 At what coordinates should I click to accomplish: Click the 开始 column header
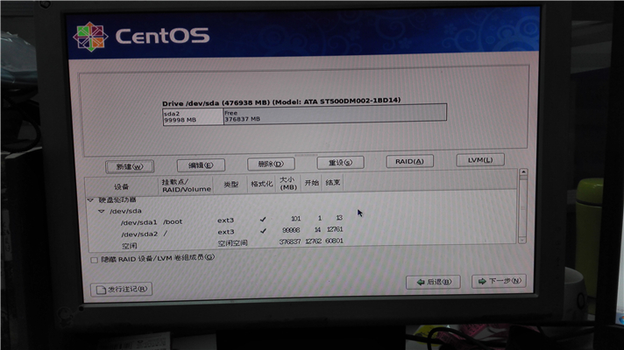[311, 183]
